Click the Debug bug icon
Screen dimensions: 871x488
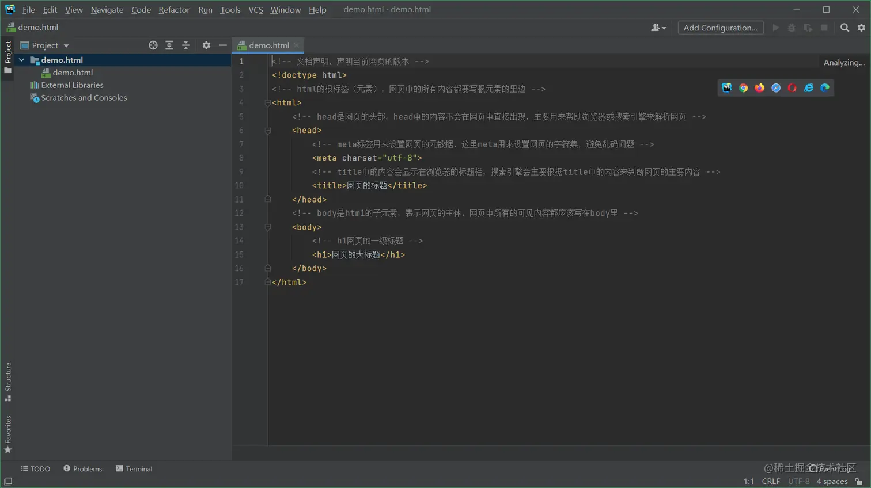[792, 28]
